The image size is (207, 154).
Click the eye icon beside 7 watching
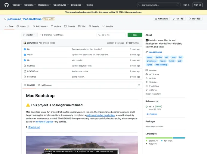coord(147,86)
